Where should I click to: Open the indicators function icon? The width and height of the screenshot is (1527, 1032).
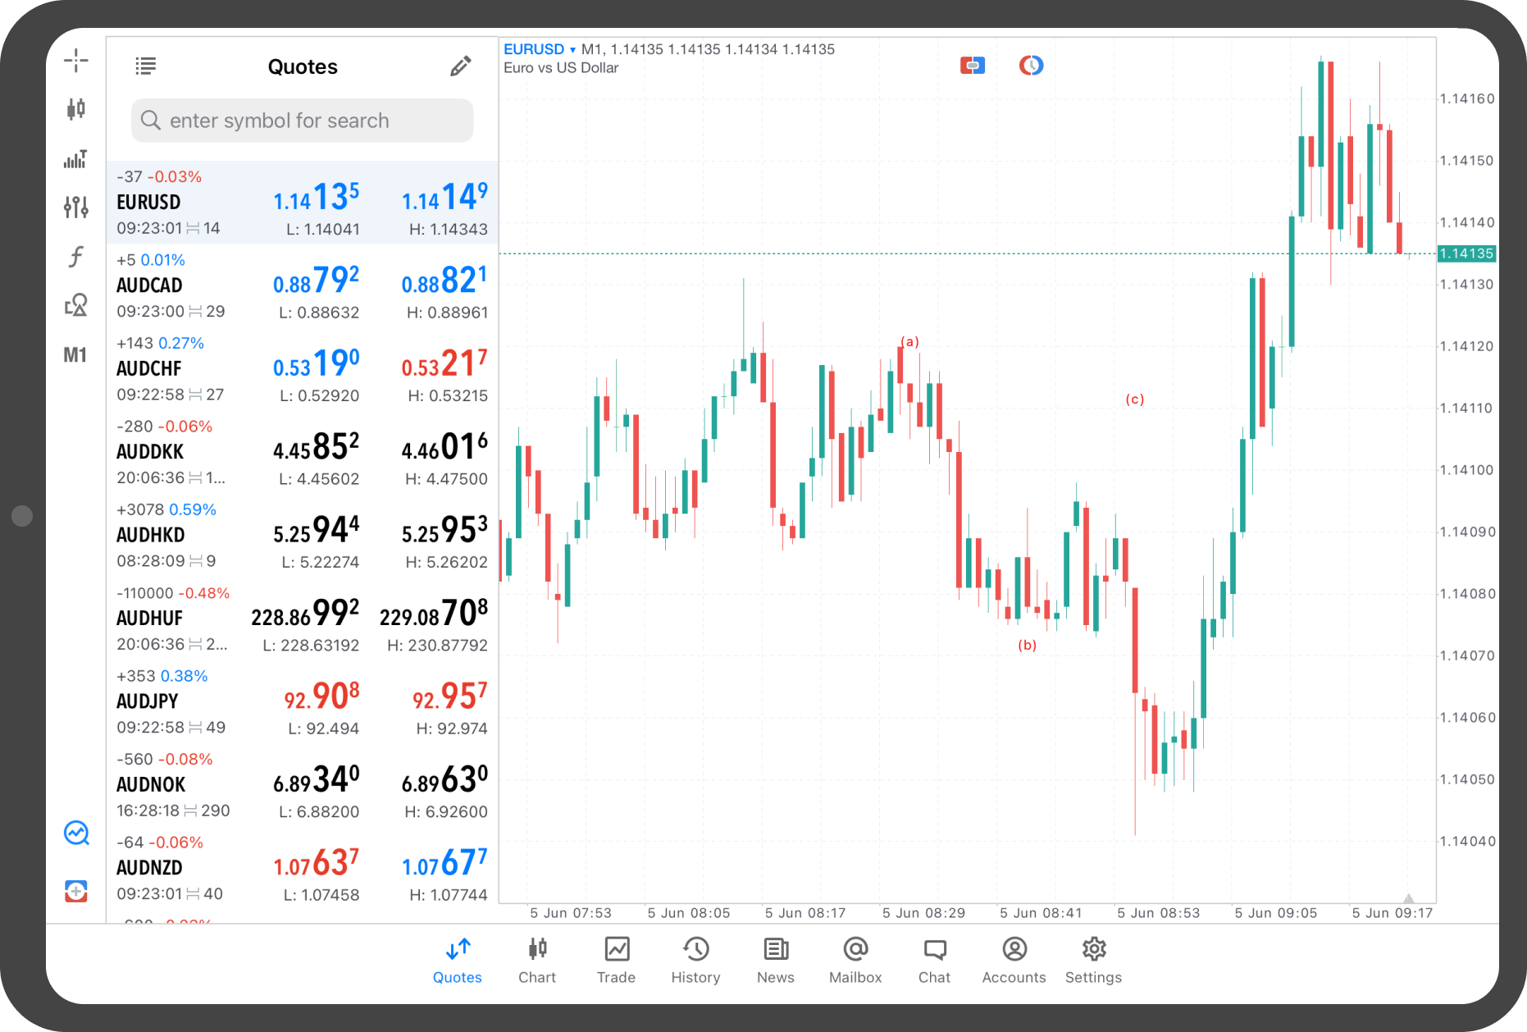(76, 257)
